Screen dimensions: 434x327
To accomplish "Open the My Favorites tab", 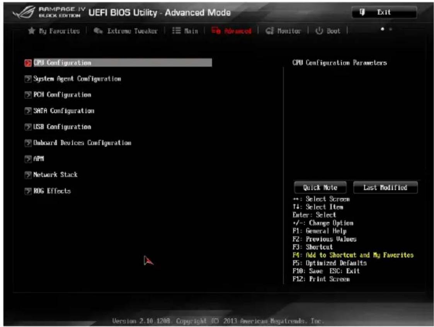I will click(54, 31).
